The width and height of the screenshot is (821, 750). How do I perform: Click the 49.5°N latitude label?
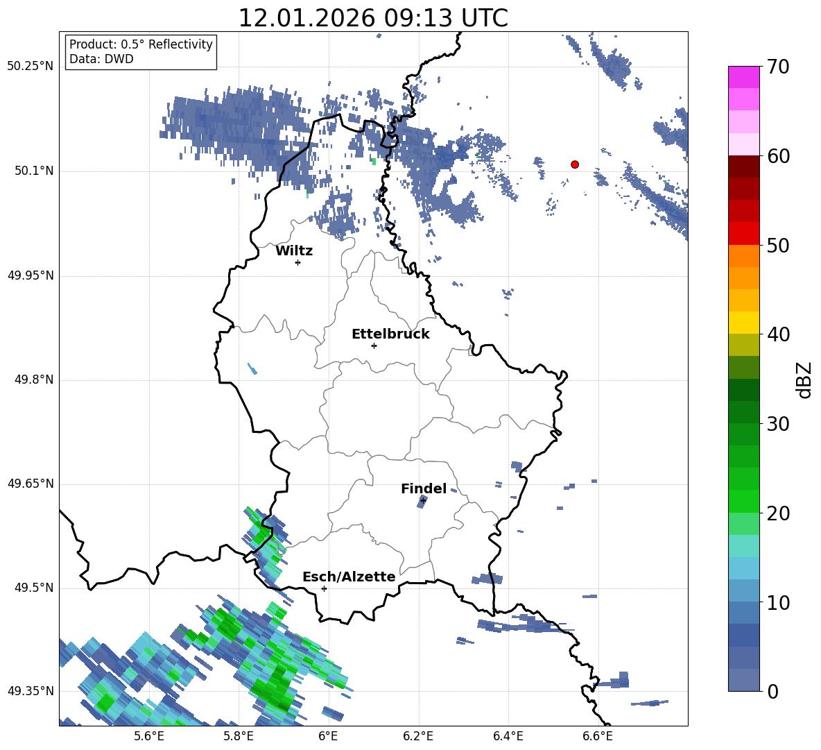[x=34, y=588]
